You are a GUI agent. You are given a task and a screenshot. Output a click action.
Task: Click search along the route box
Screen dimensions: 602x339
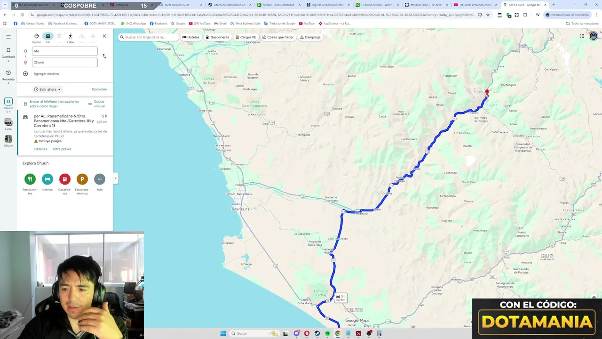tap(147, 37)
